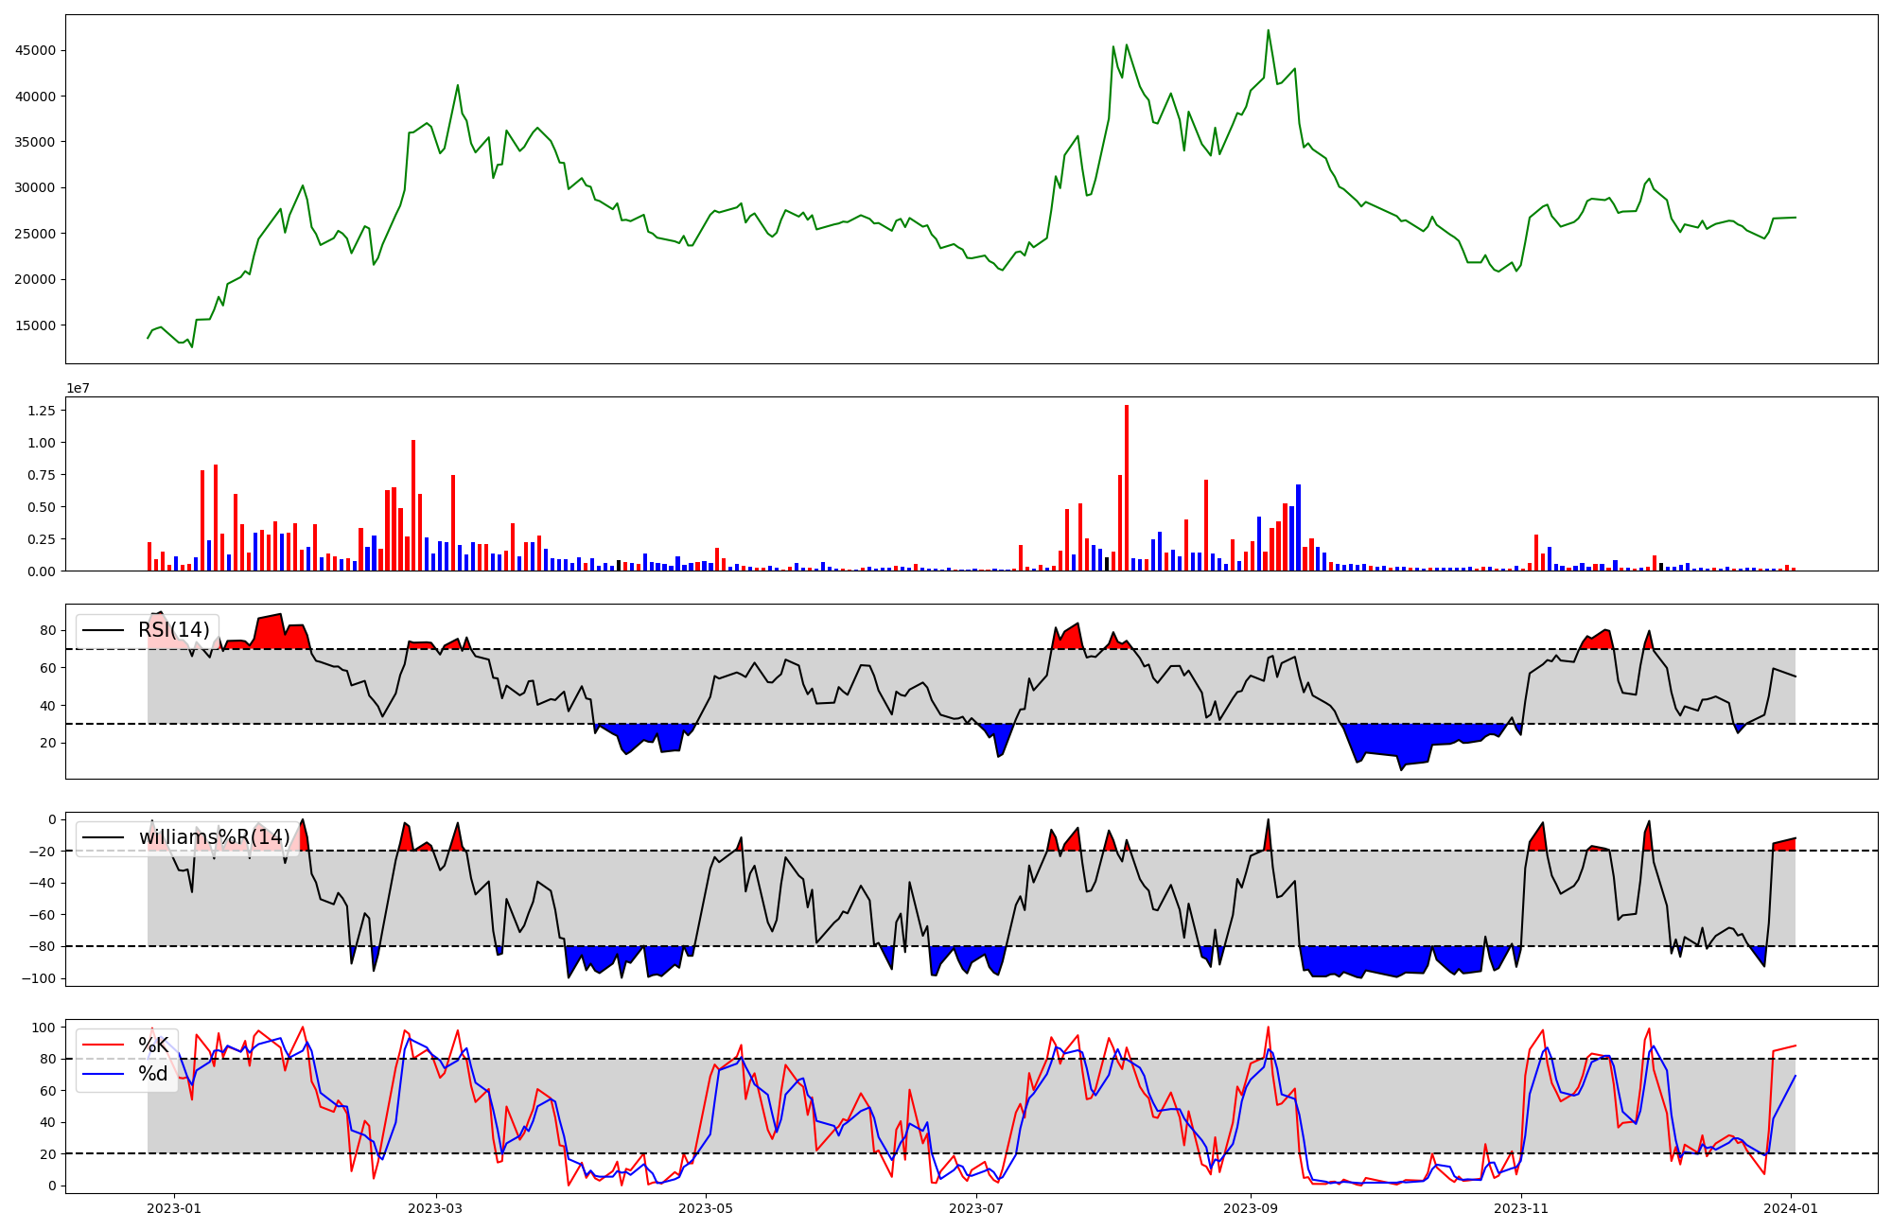Screen dimensions: 1892x1230
Task: Click the tallest red volume bar
Action: click(x=1126, y=487)
